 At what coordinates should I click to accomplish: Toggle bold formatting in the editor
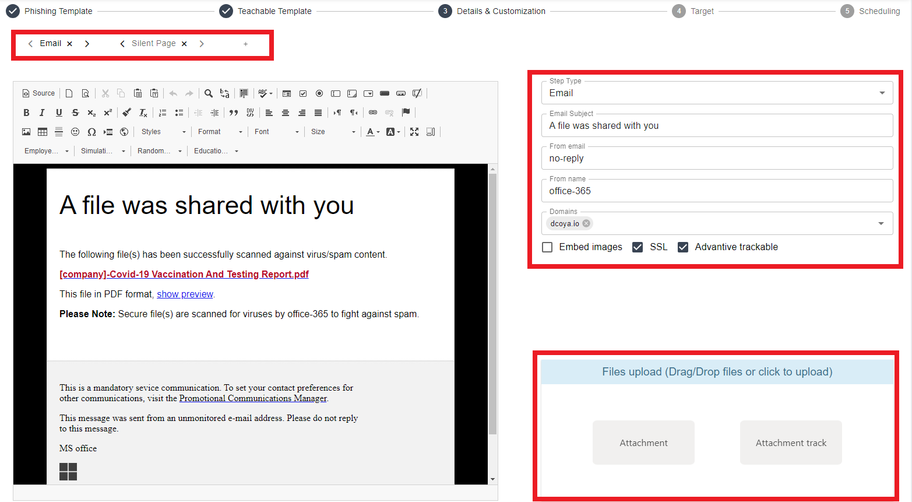click(x=26, y=113)
